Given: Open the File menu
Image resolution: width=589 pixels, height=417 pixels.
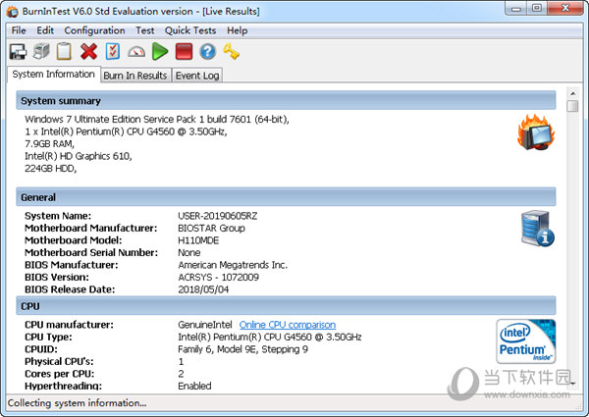Looking at the screenshot, I should tap(19, 30).
